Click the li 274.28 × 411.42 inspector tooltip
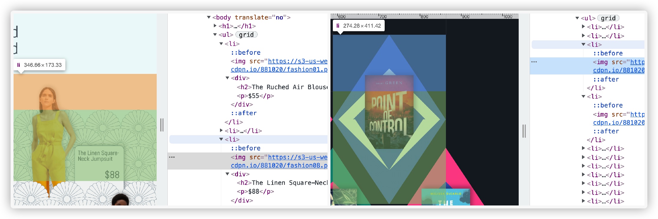 (x=359, y=26)
